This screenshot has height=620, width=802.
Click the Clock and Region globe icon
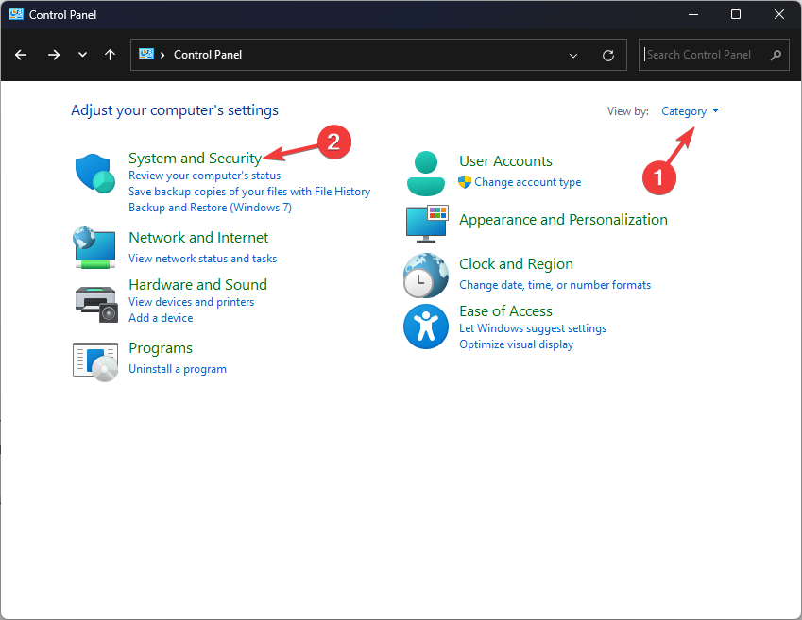pyautogui.click(x=425, y=276)
